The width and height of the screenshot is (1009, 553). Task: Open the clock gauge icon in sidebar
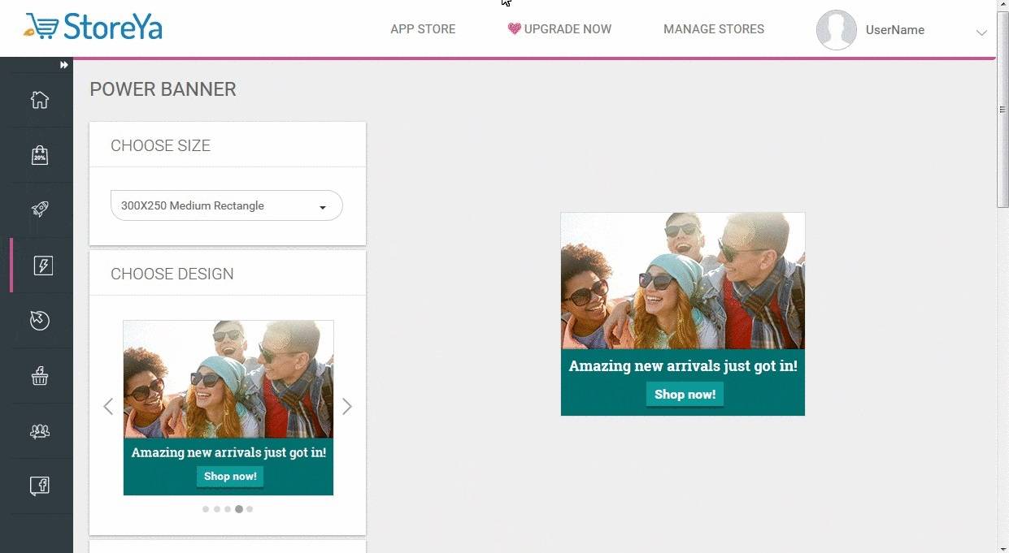[39, 320]
